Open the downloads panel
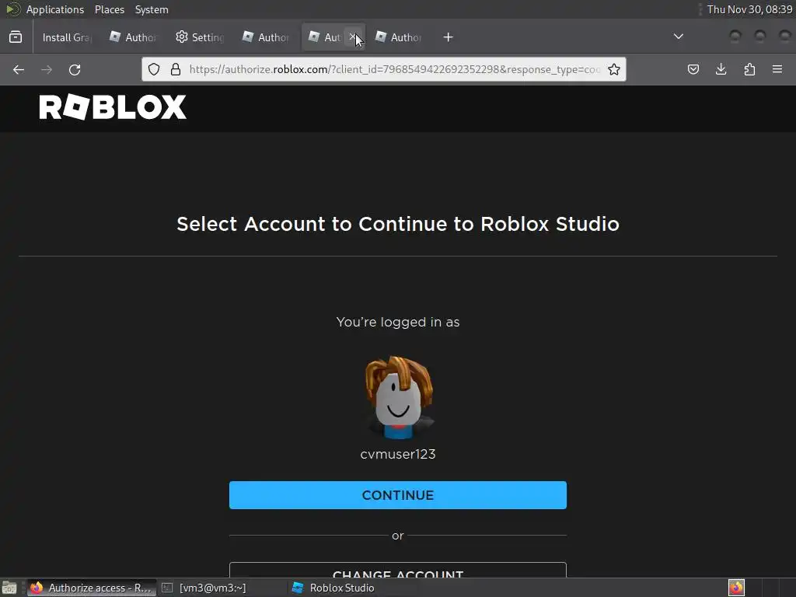Image resolution: width=796 pixels, height=597 pixels. (721, 69)
